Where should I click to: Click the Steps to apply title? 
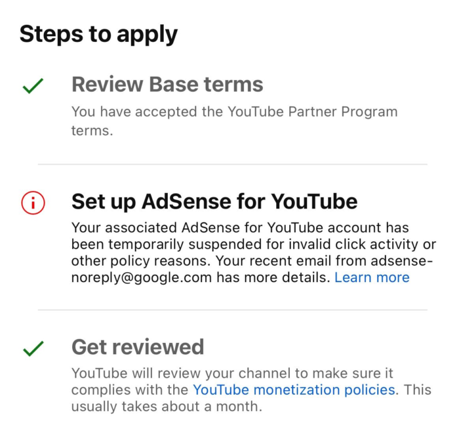[x=98, y=34]
